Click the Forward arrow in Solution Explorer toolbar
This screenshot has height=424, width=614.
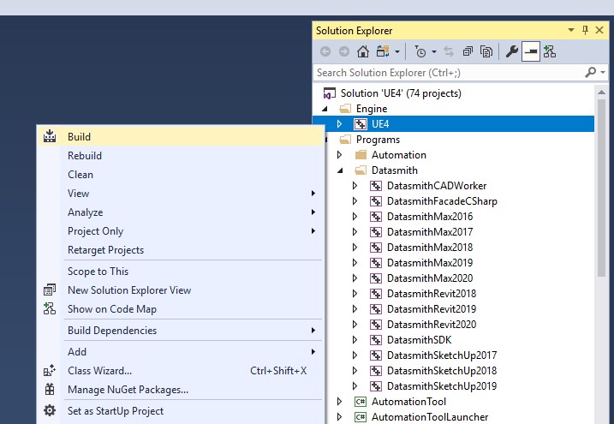coord(343,51)
